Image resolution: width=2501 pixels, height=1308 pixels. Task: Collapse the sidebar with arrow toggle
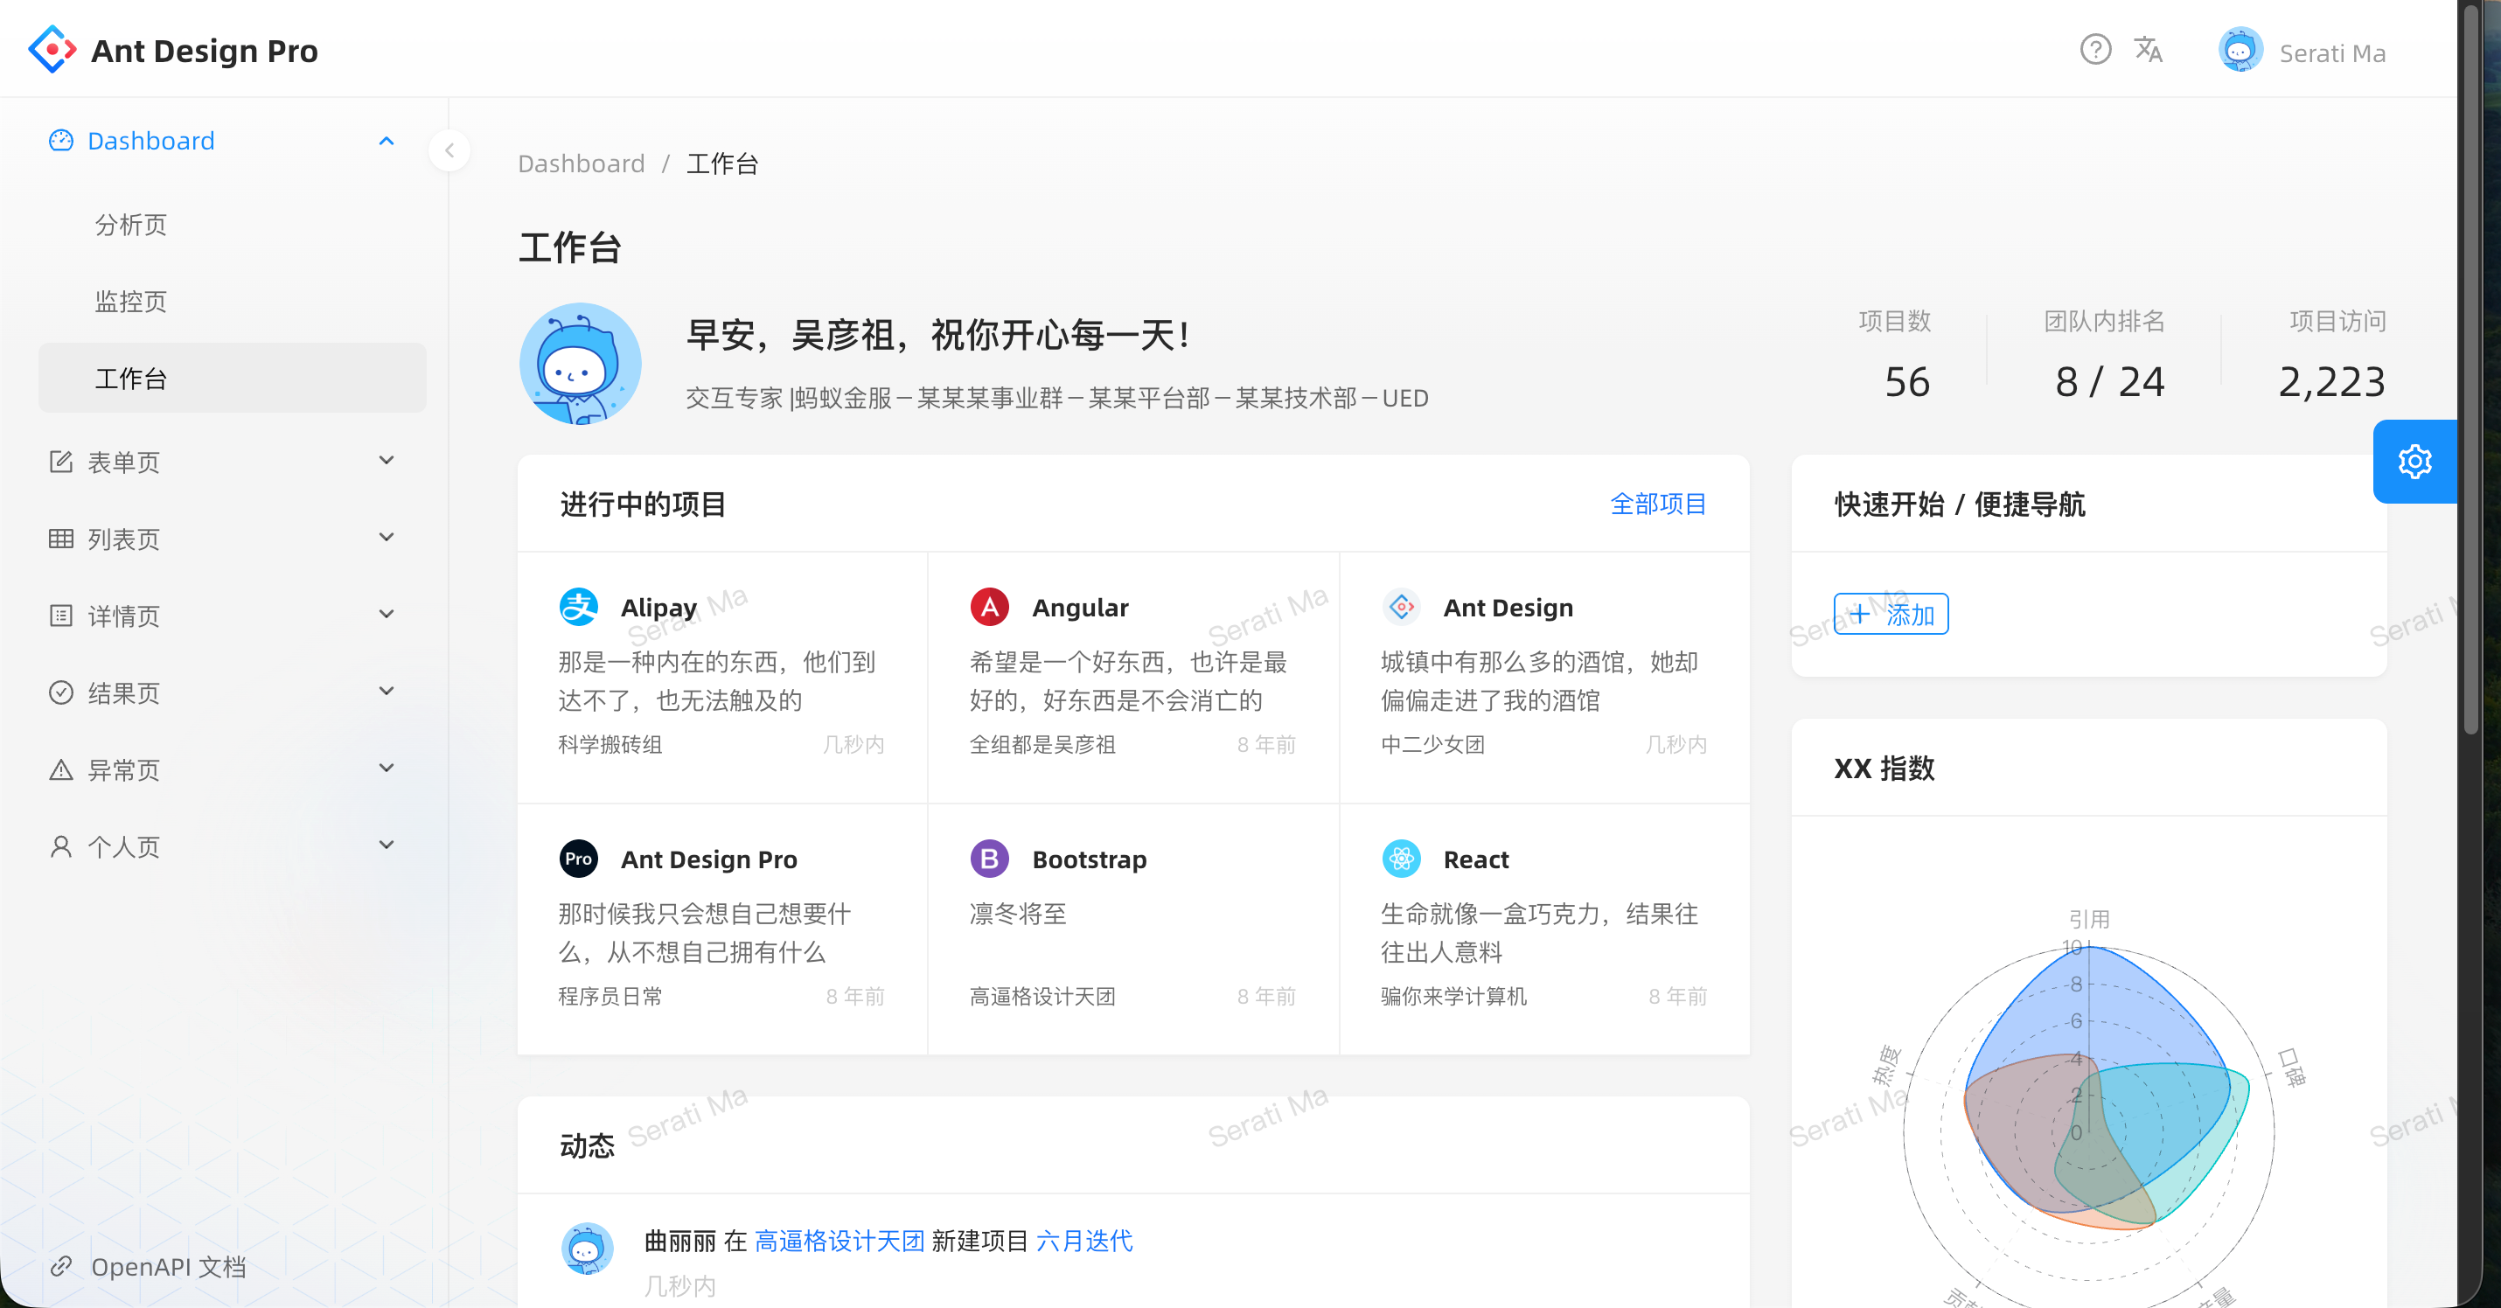tap(449, 150)
